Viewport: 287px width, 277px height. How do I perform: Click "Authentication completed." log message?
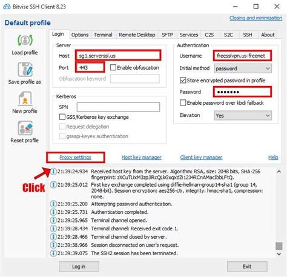(120, 212)
